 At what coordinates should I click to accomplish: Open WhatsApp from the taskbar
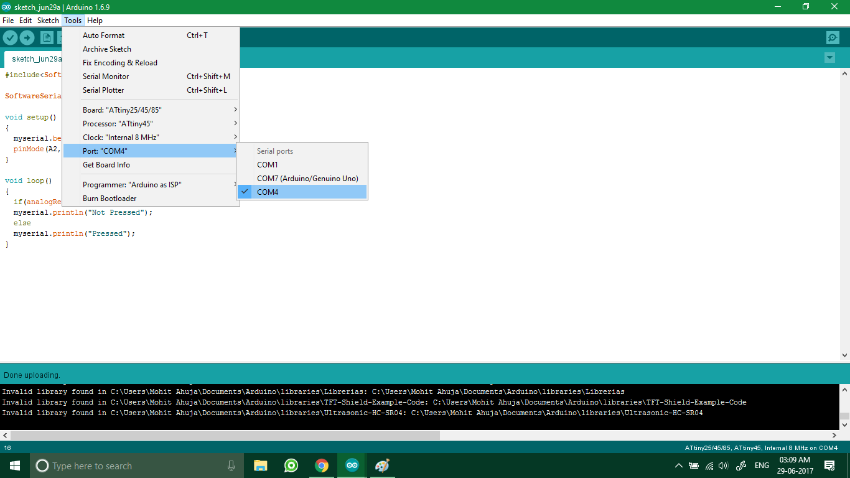coord(291,466)
